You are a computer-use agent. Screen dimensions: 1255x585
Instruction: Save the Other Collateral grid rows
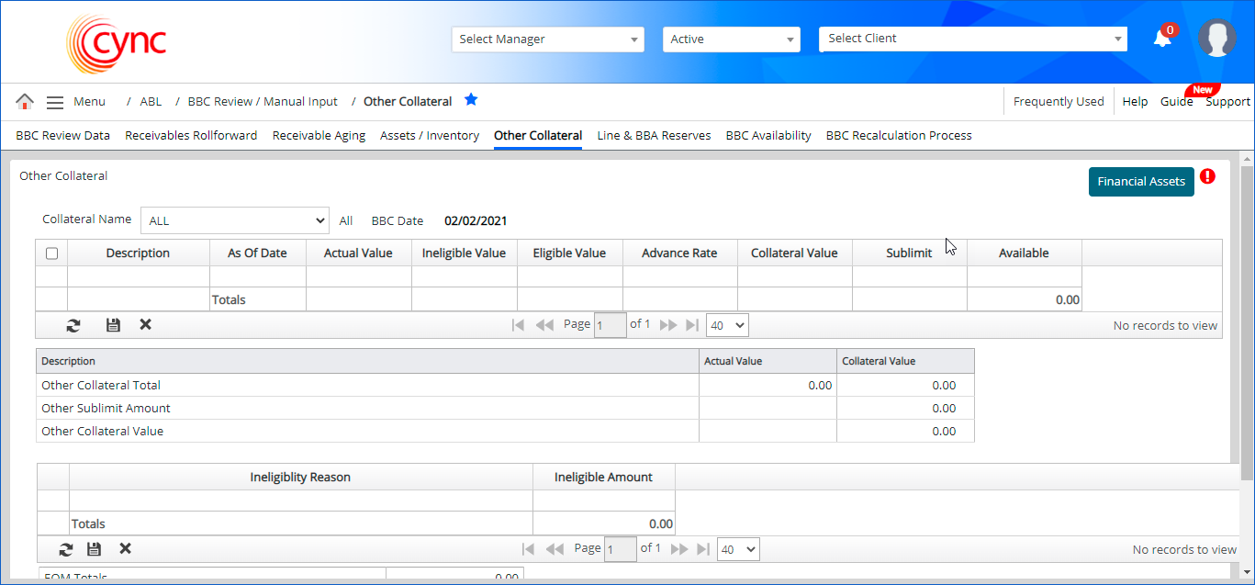coord(113,325)
